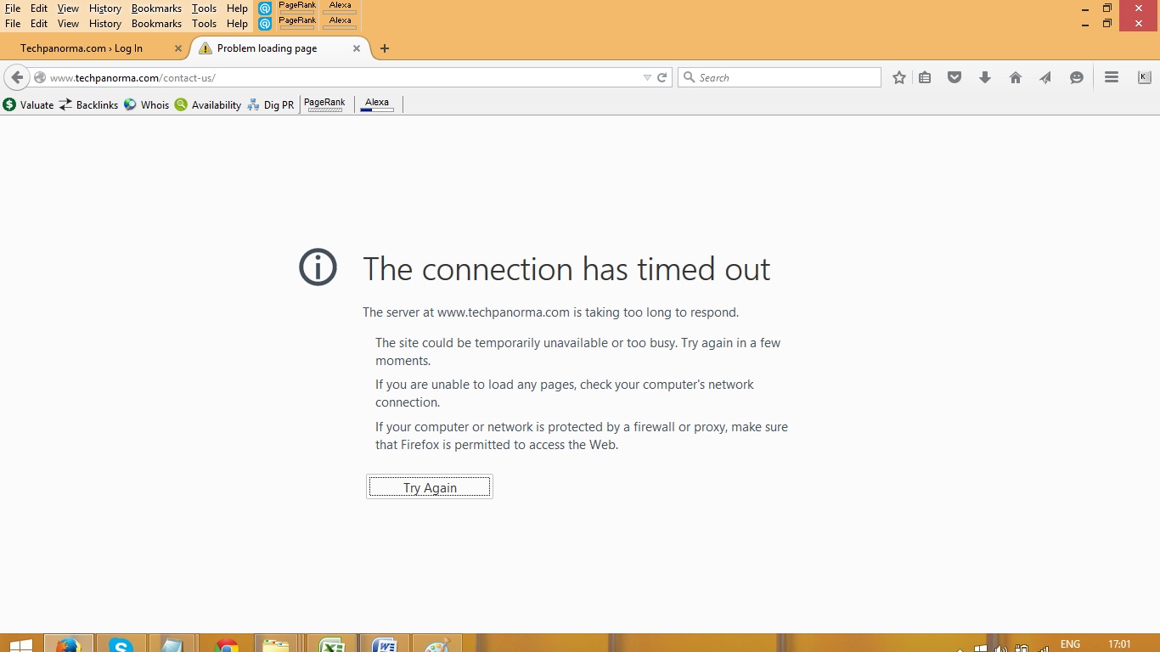The width and height of the screenshot is (1160, 652).
Task: Click the Reload page icon
Action: 662,77
